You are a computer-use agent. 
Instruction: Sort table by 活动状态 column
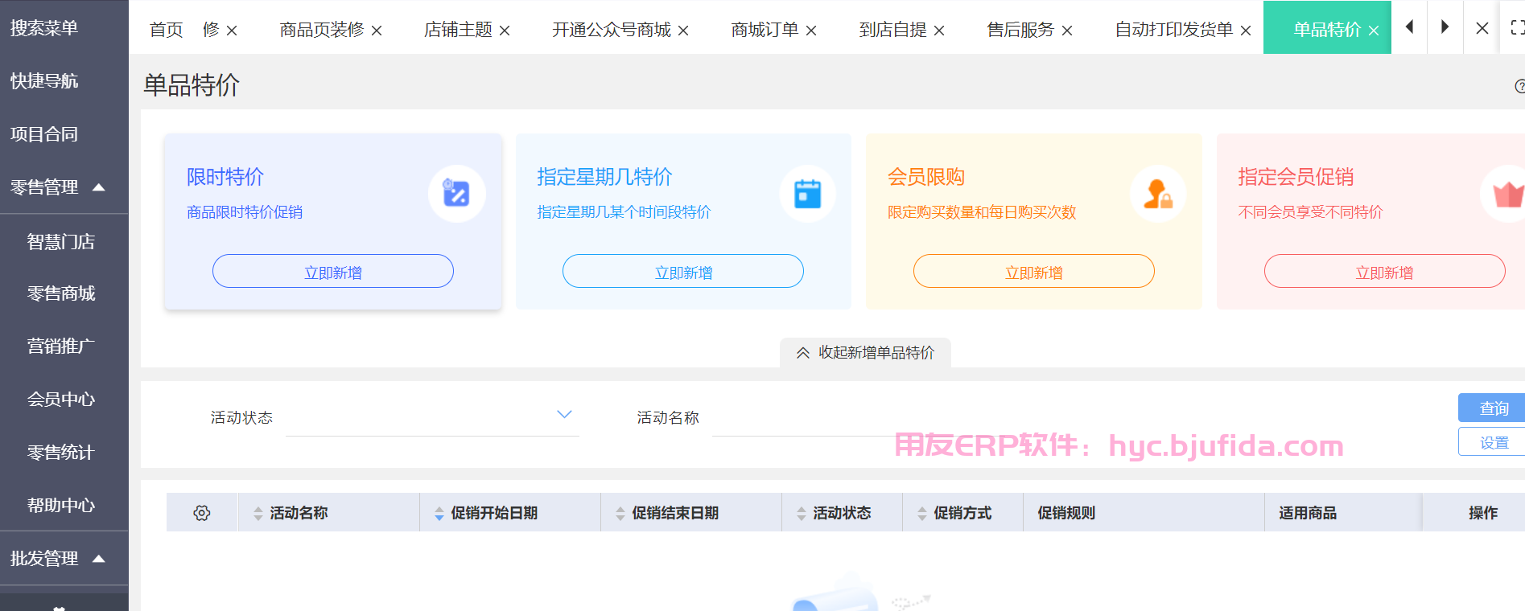point(802,514)
